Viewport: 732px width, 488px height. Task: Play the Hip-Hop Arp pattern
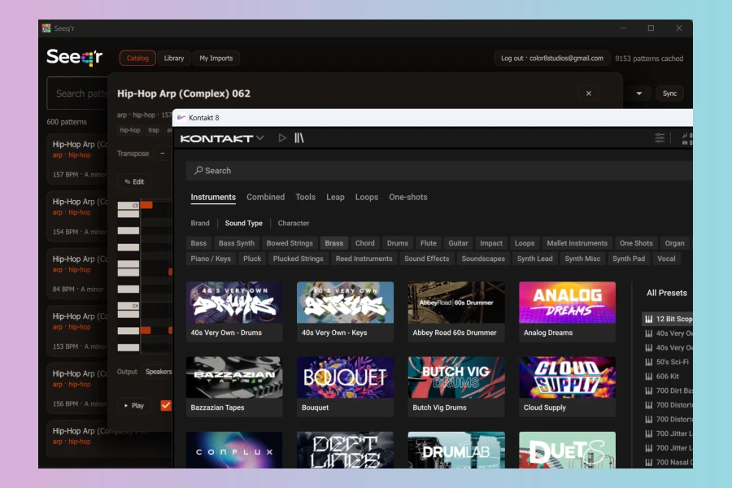point(134,406)
